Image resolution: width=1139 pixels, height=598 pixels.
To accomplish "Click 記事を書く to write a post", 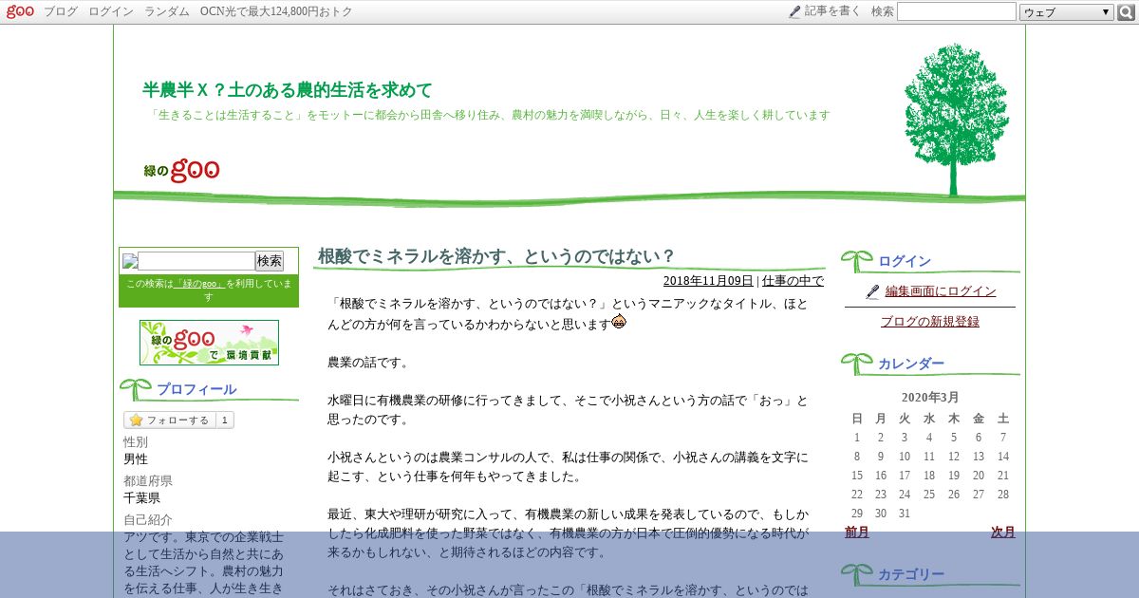I will click(x=832, y=11).
